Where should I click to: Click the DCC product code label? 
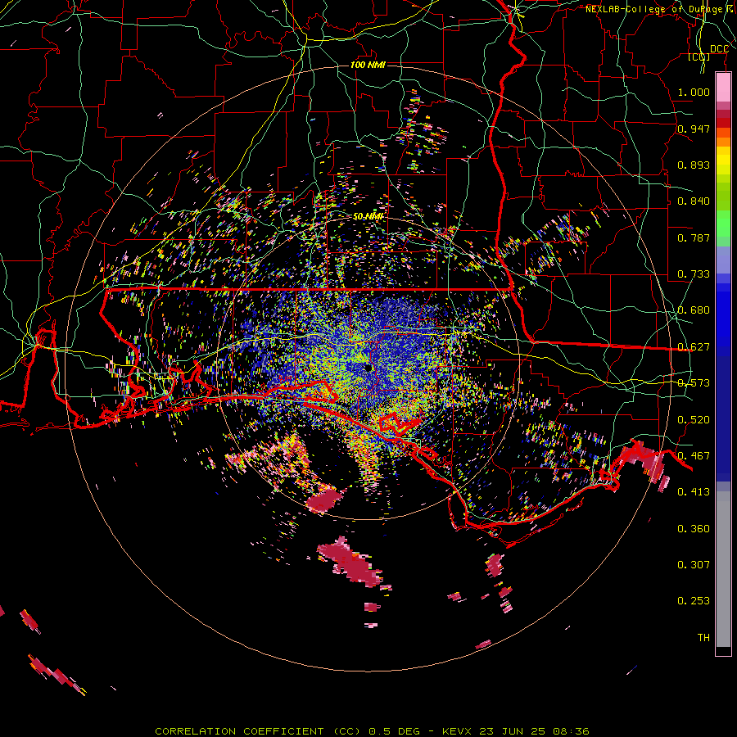(719, 49)
